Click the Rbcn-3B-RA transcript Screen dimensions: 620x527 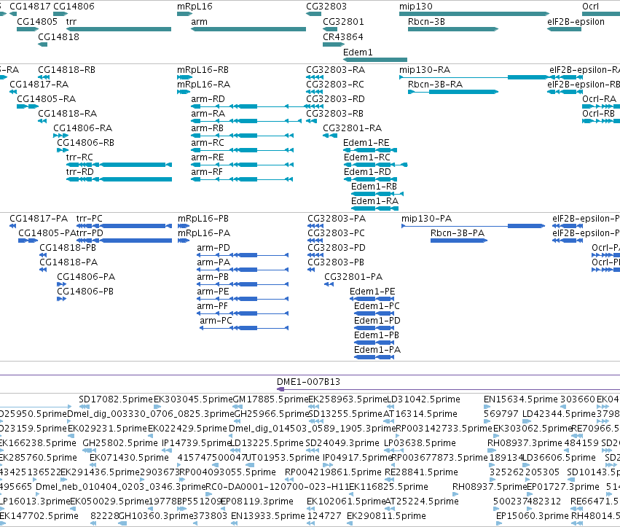click(x=453, y=92)
